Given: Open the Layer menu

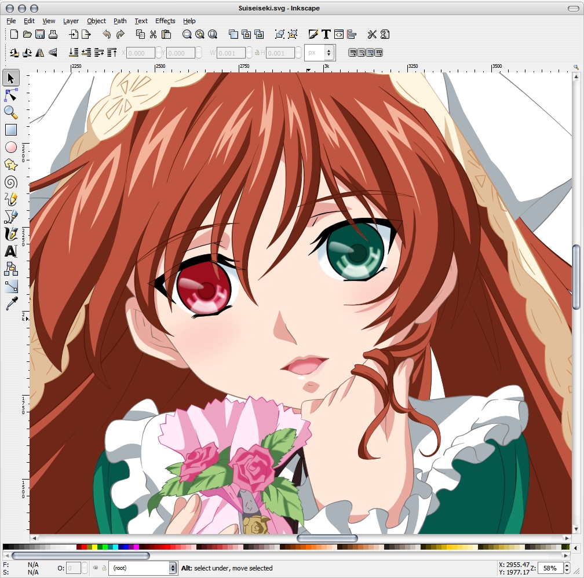Looking at the screenshot, I should 71,21.
